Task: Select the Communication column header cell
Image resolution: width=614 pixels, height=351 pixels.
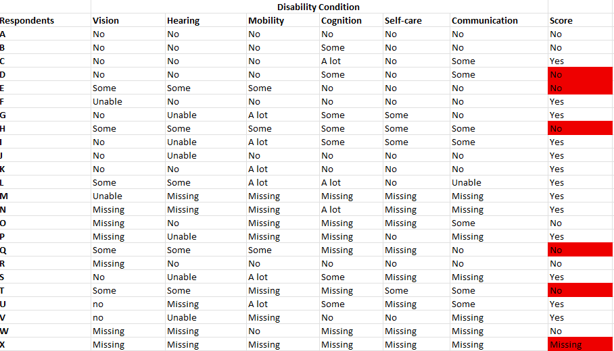Action: (498, 20)
